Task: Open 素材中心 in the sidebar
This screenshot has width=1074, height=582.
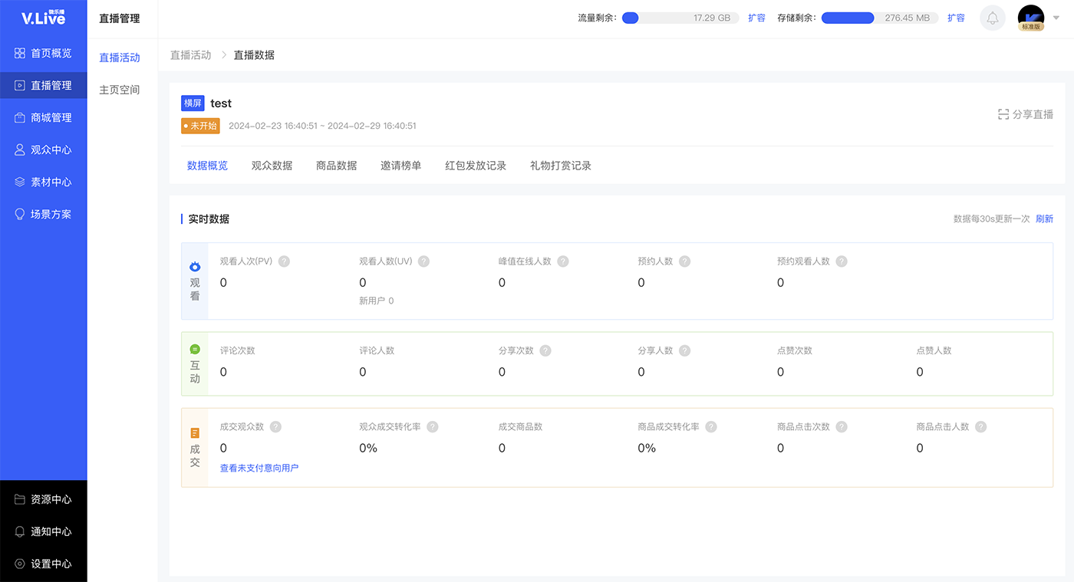Action: point(44,182)
